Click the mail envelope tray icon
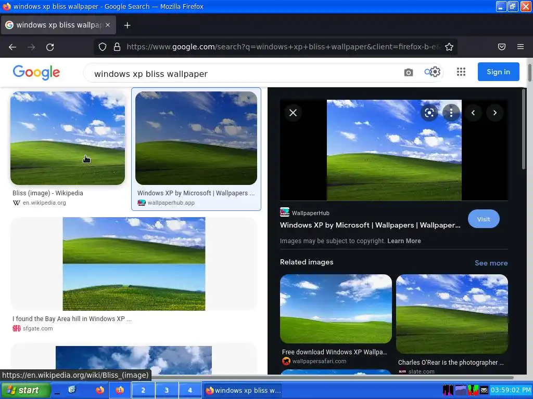533x399 pixels. (x=484, y=391)
